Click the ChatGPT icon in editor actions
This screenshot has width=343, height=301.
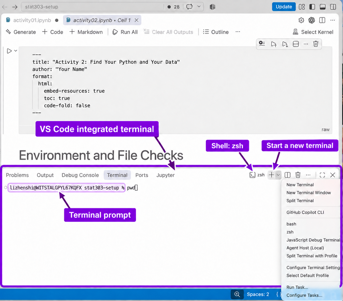click(x=312, y=20)
